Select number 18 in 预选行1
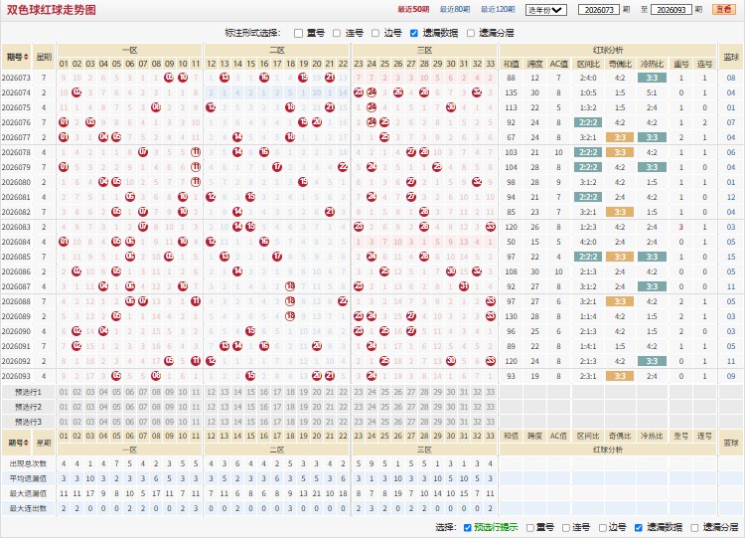Image resolution: width=746 pixels, height=540 pixels. 290,393
